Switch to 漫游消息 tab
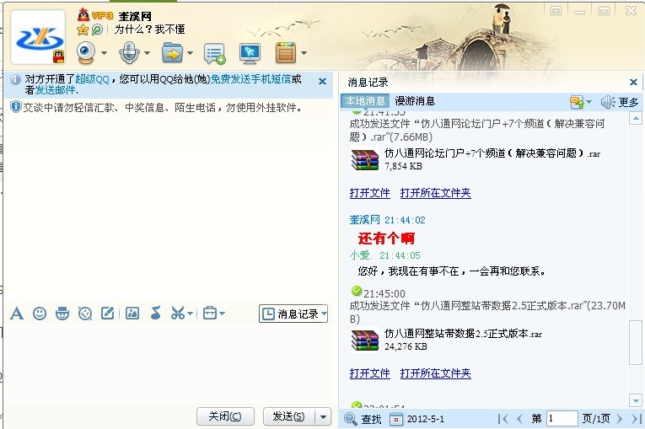Viewport: 645px width, 429px height. coord(415,101)
